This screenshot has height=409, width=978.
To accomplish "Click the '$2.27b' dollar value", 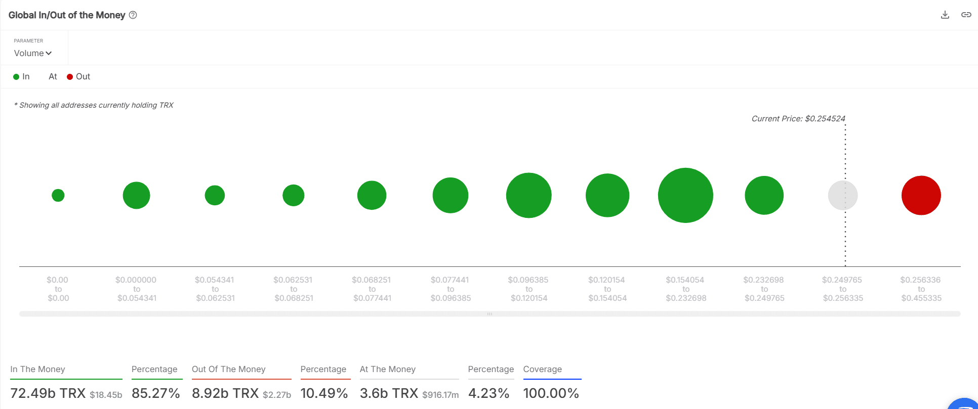I will tap(277, 395).
